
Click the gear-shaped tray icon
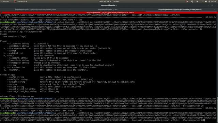coord(192,1)
